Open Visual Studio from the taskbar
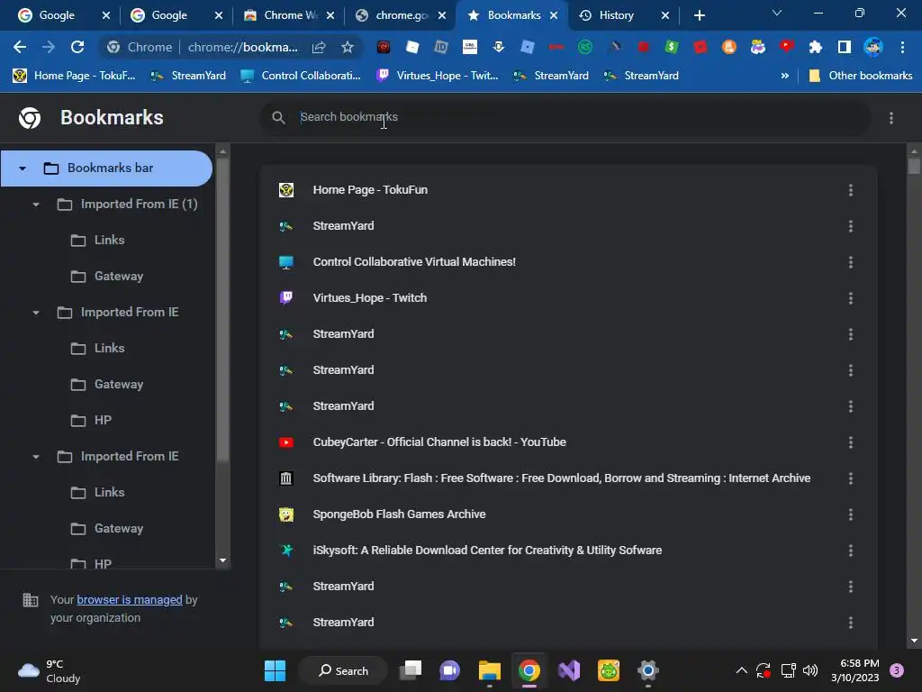This screenshot has width=922, height=692. pyautogui.click(x=569, y=670)
